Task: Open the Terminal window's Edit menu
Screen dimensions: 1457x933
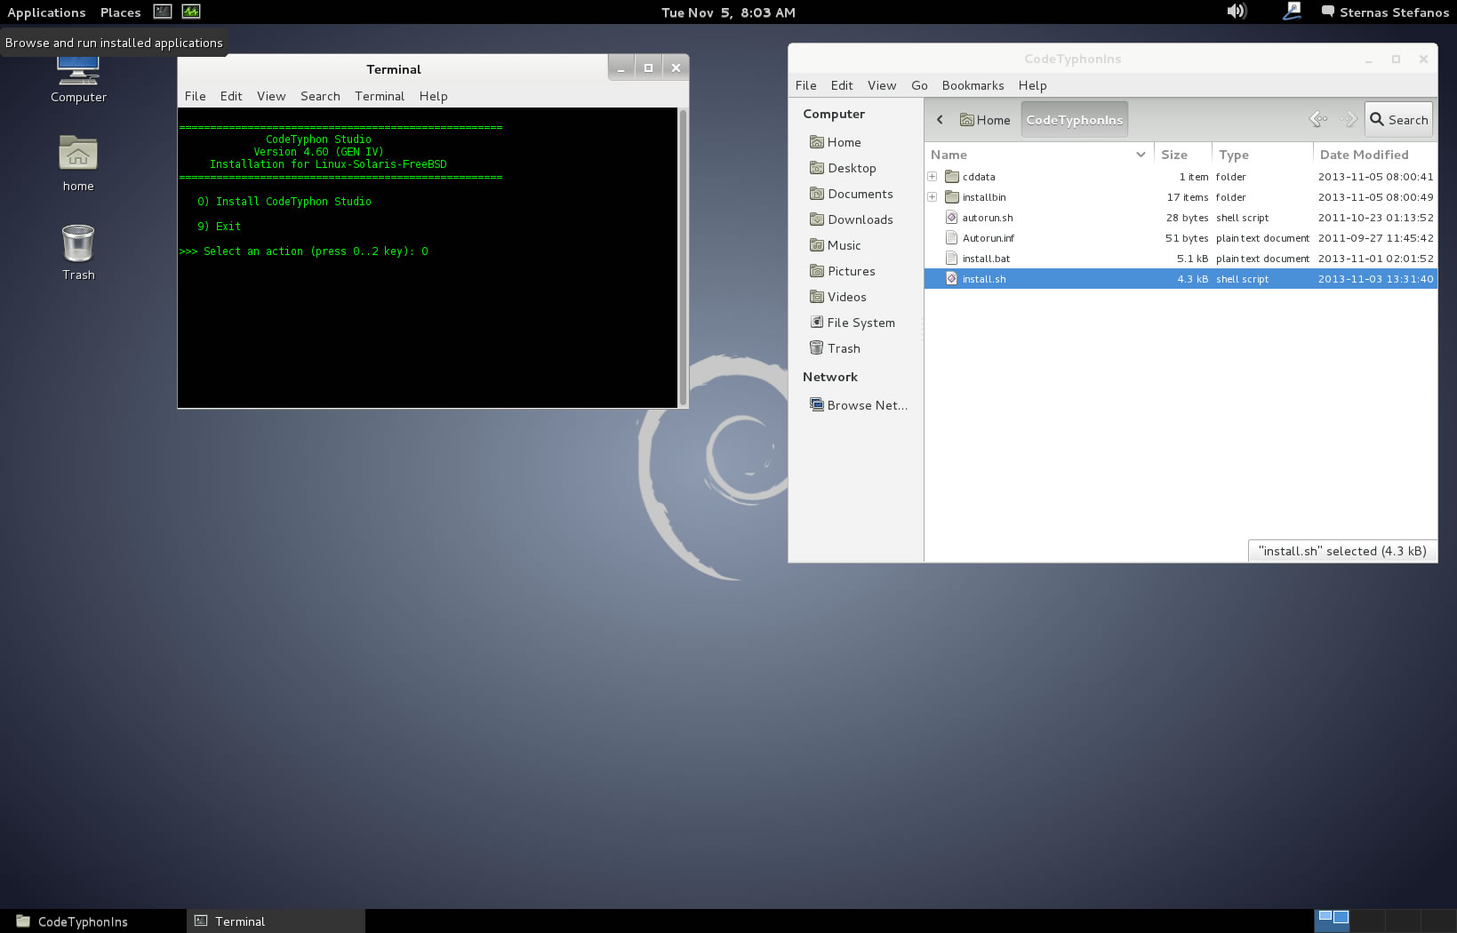Action: click(x=231, y=96)
